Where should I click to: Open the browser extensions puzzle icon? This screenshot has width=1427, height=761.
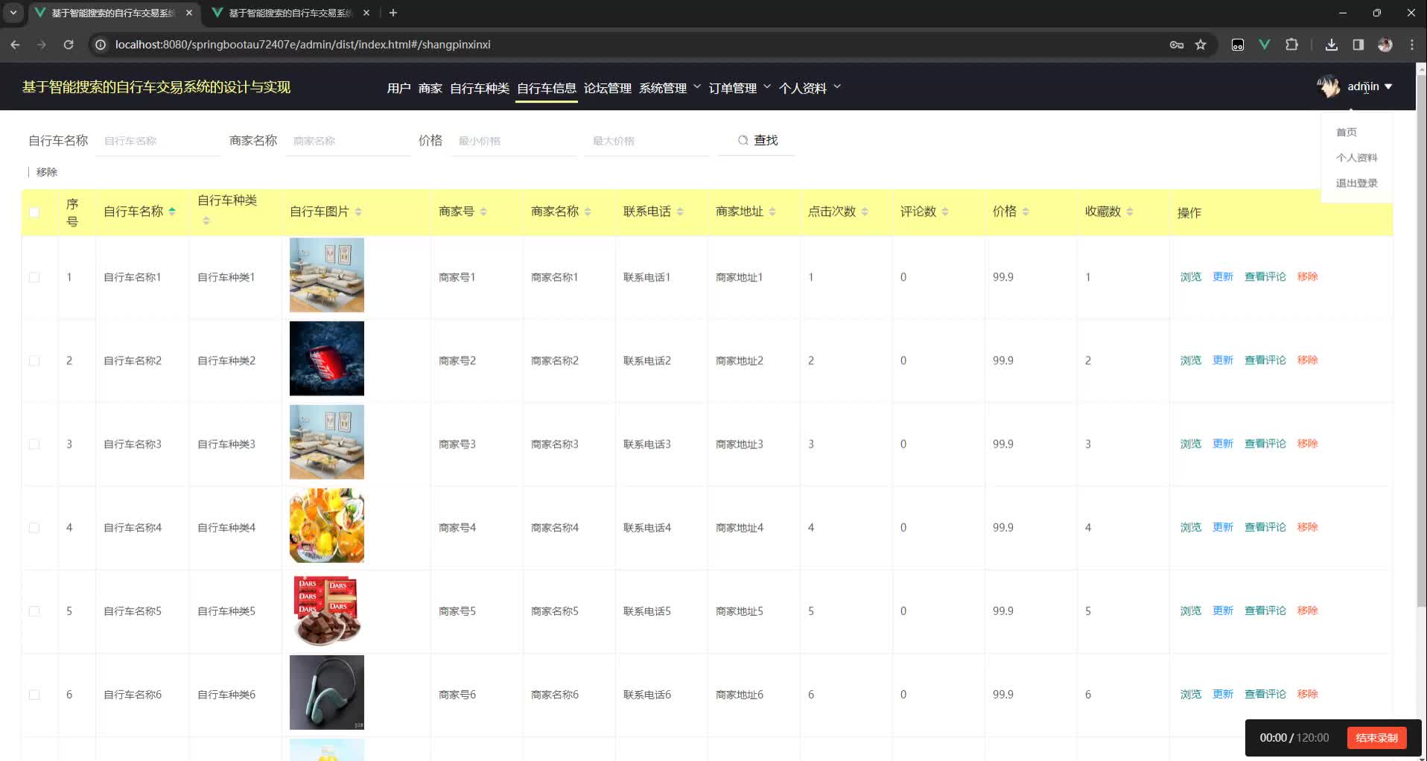[1292, 45]
